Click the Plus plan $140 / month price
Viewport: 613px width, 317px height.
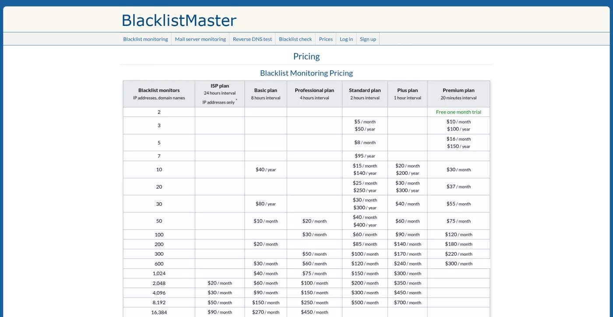(407, 244)
